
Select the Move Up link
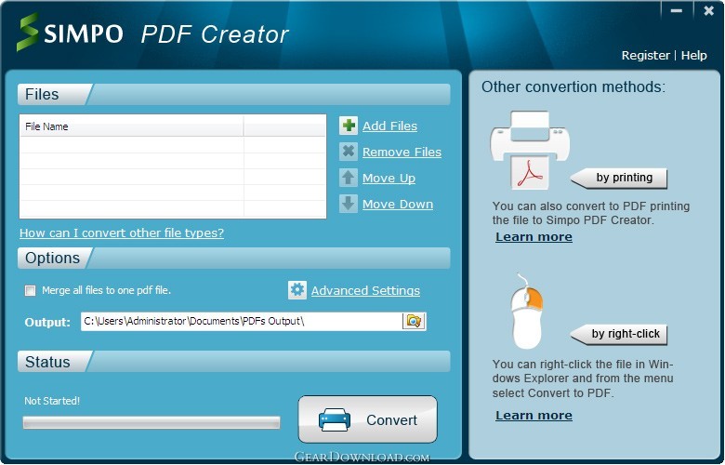389,179
